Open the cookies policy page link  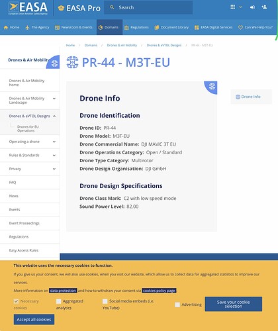pyautogui.click(x=159, y=291)
